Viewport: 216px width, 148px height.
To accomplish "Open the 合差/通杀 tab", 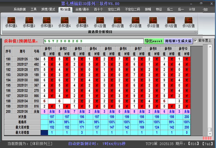I will (x=82, y=9).
